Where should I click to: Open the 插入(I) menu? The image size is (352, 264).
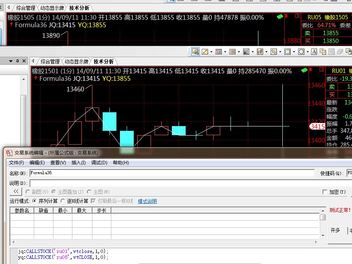coord(79,163)
